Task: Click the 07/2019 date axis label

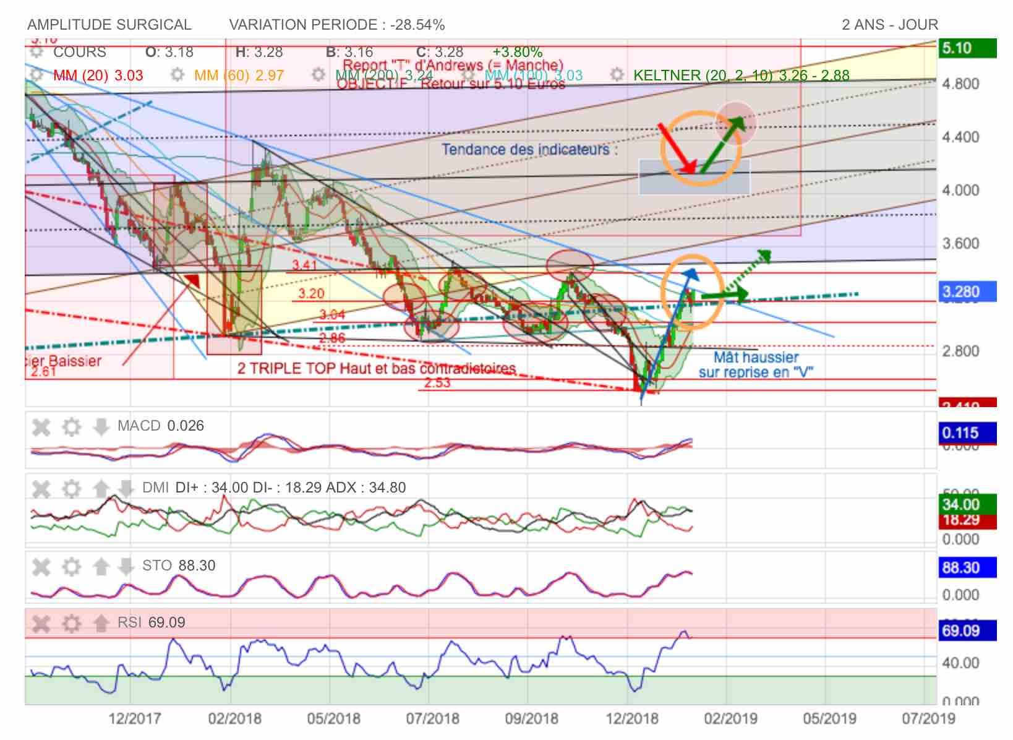Action: (x=928, y=719)
